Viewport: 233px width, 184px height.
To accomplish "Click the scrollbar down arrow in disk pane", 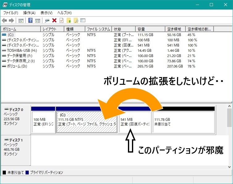I will pos(229,167).
